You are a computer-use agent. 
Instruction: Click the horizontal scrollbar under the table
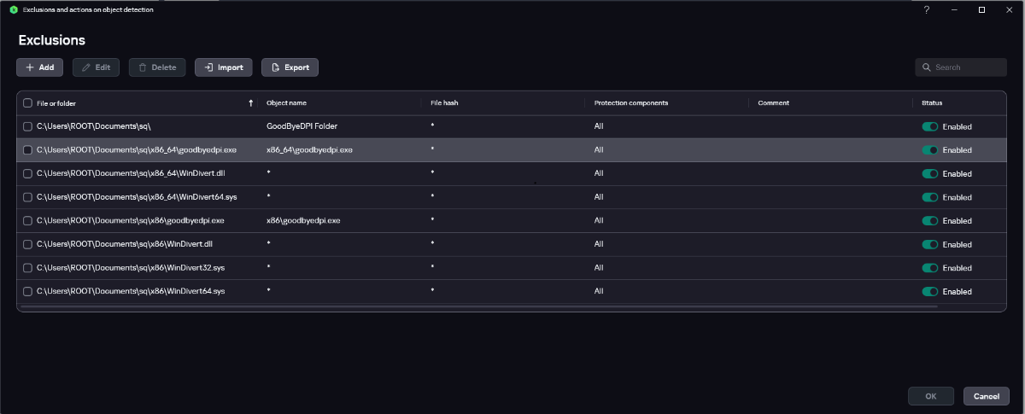478,306
